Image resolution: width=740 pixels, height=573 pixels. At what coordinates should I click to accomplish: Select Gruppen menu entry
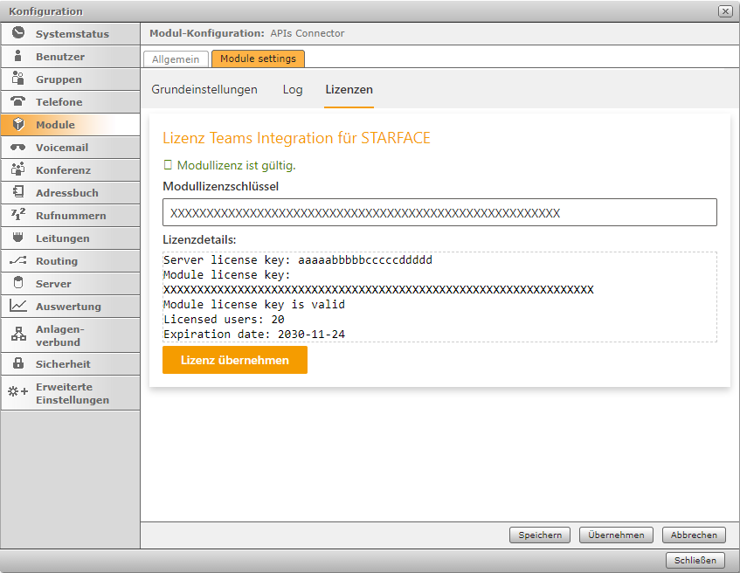[x=70, y=79]
